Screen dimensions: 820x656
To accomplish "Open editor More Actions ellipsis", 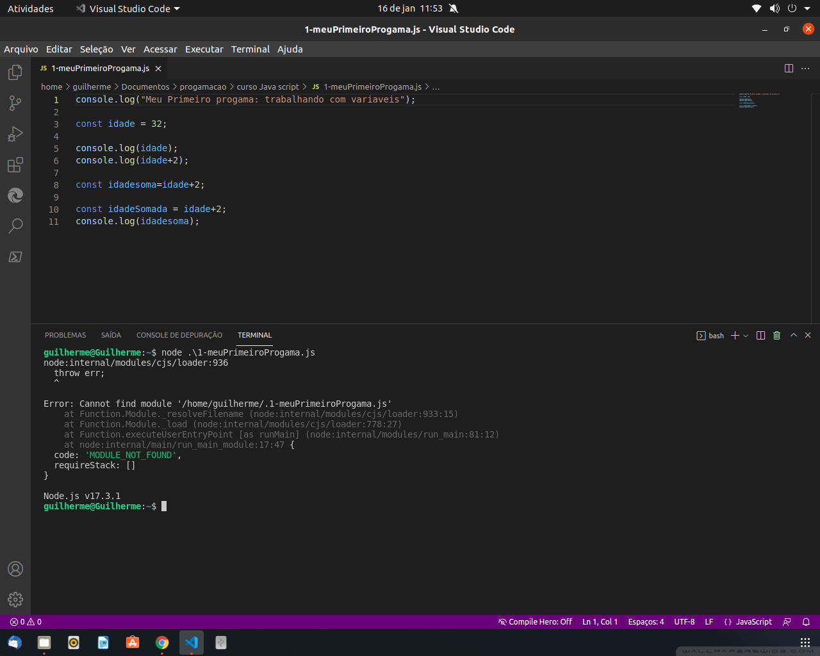I will [x=805, y=69].
